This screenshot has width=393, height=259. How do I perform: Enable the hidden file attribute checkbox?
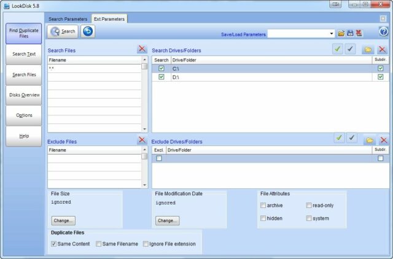point(263,218)
